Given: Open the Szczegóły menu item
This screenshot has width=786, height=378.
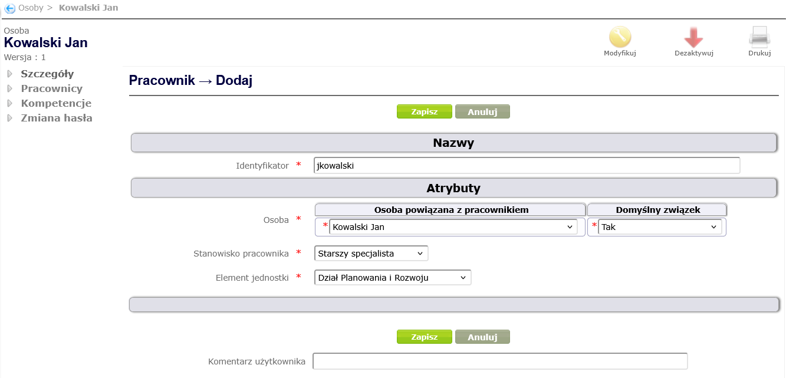Looking at the screenshot, I should (x=47, y=74).
